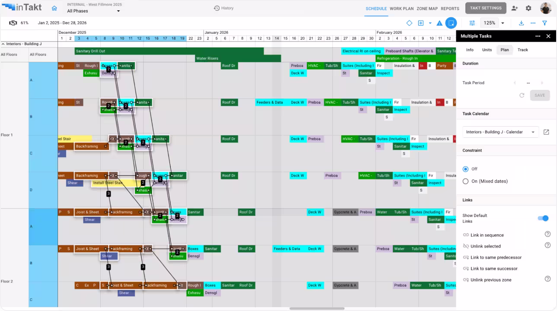Decrease task period with left arrow
The width and height of the screenshot is (557, 311).
[515, 83]
